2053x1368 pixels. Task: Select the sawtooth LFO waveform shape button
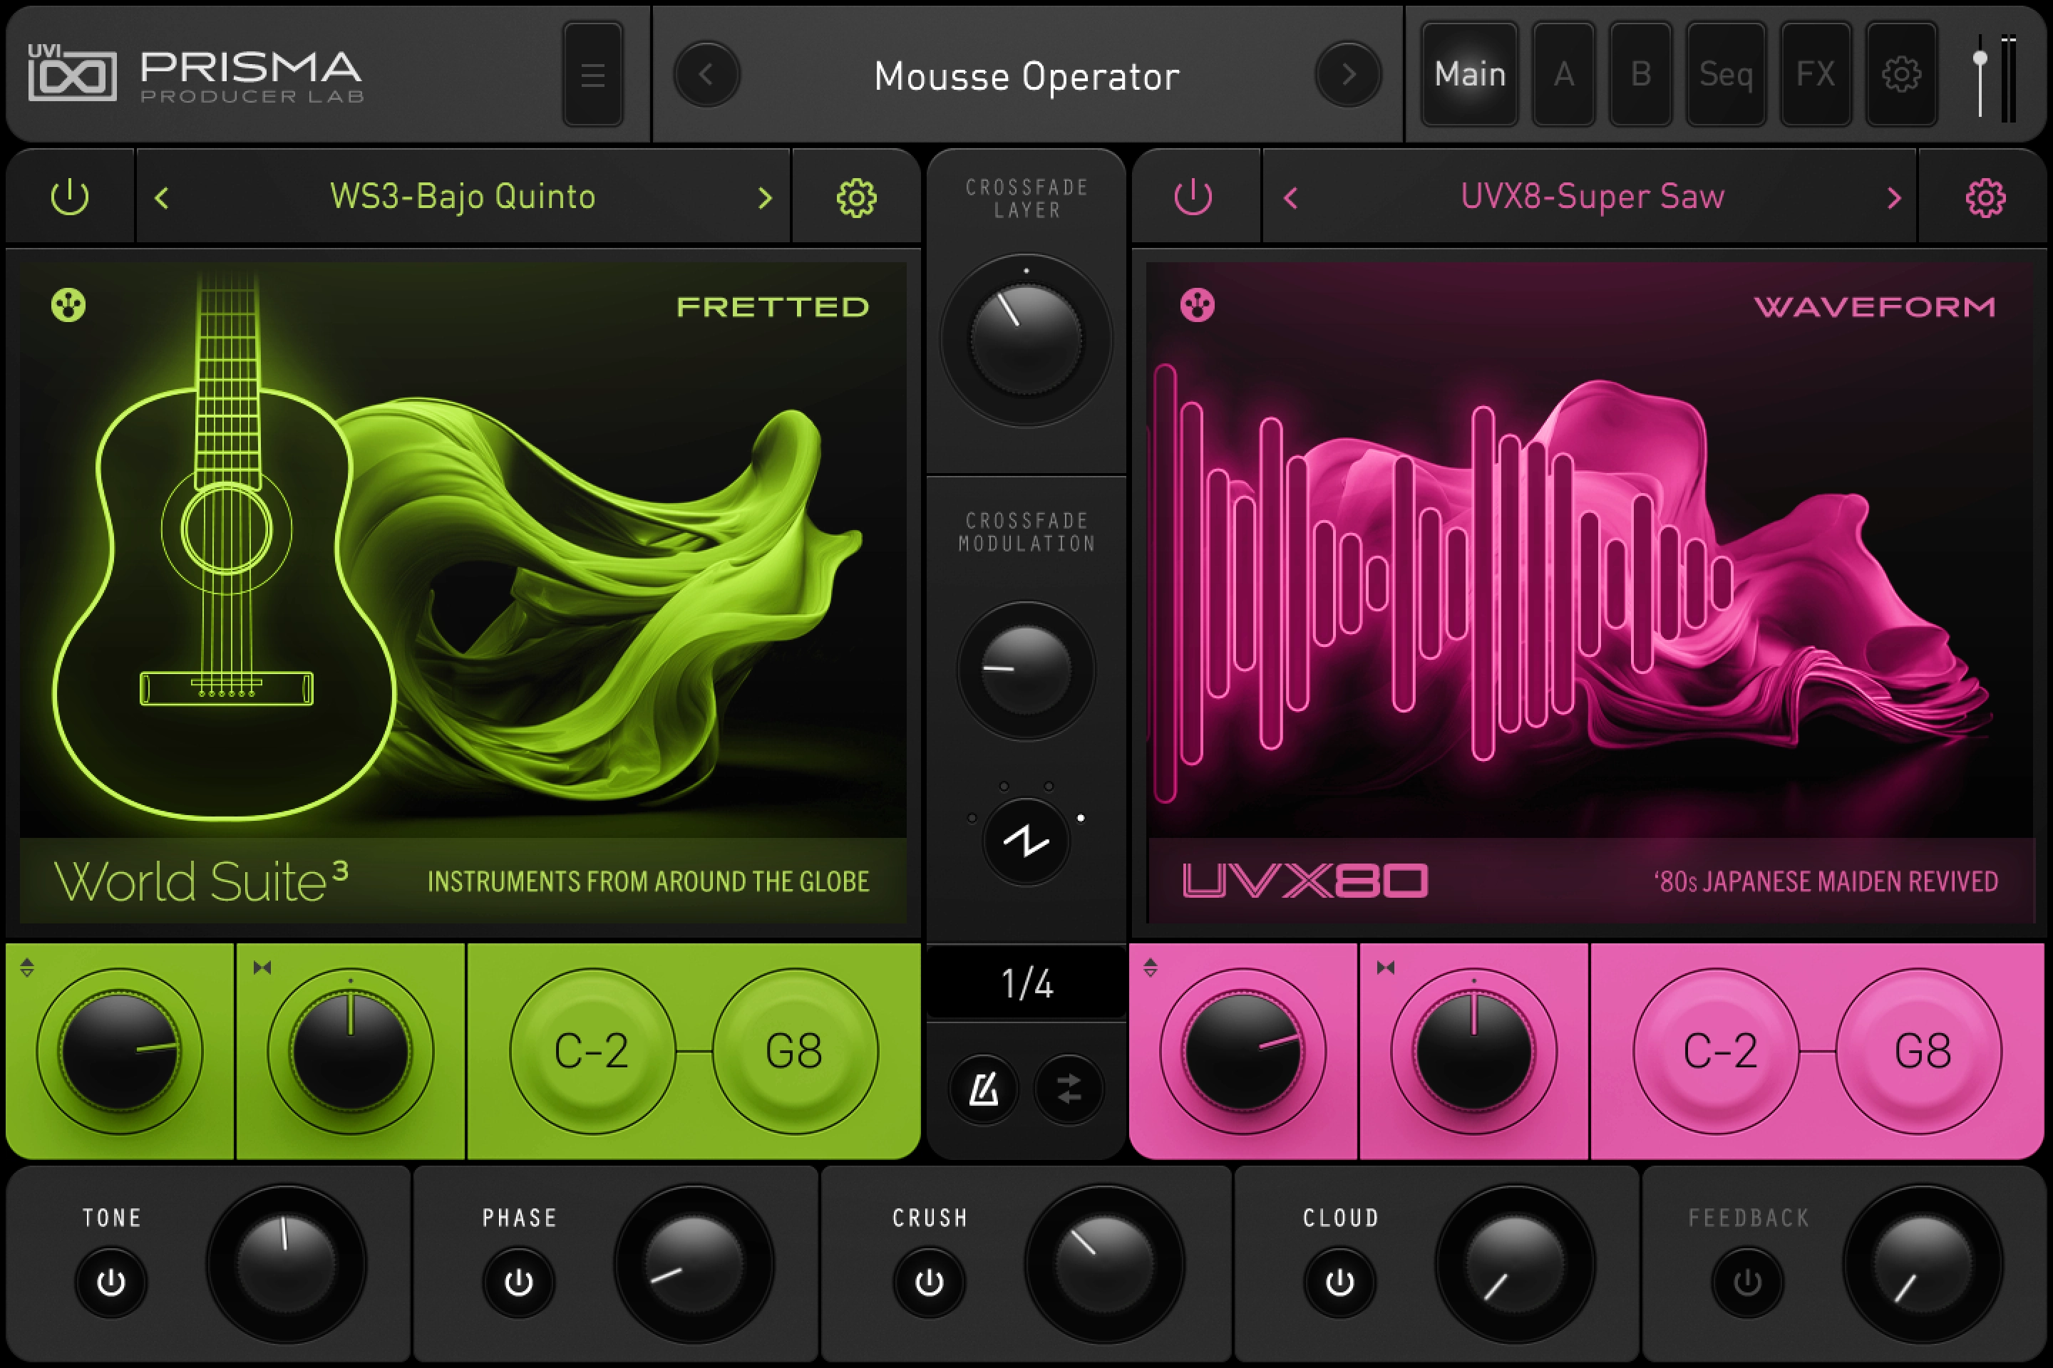pos(1026,841)
